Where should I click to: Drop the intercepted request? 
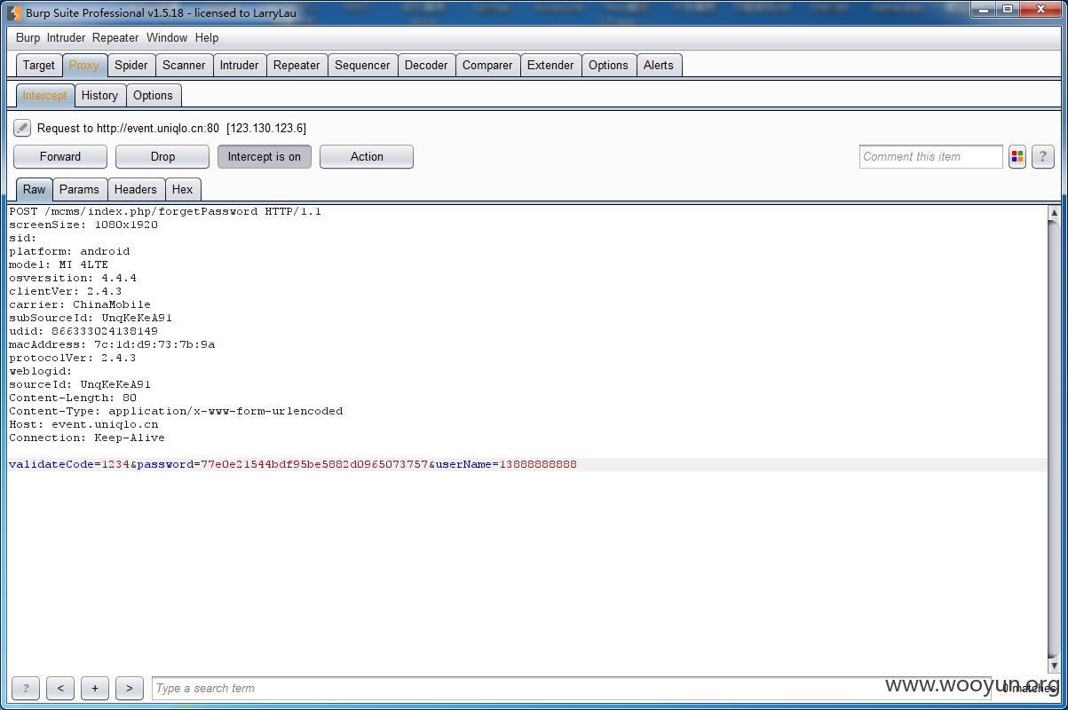pos(162,157)
